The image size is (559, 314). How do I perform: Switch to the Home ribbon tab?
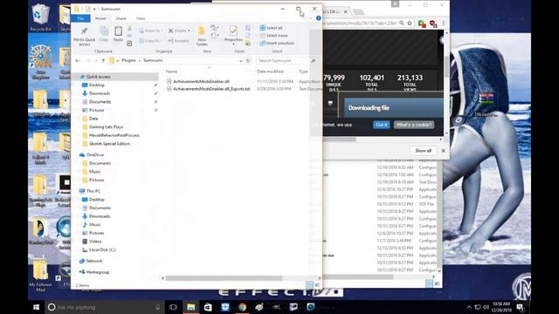[x=100, y=18]
